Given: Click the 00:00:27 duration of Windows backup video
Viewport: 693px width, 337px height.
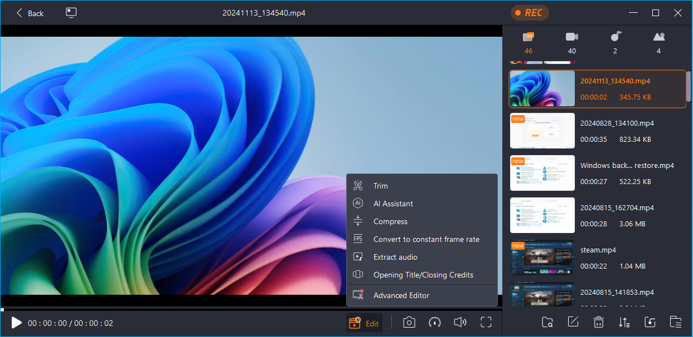Looking at the screenshot, I should (x=594, y=181).
